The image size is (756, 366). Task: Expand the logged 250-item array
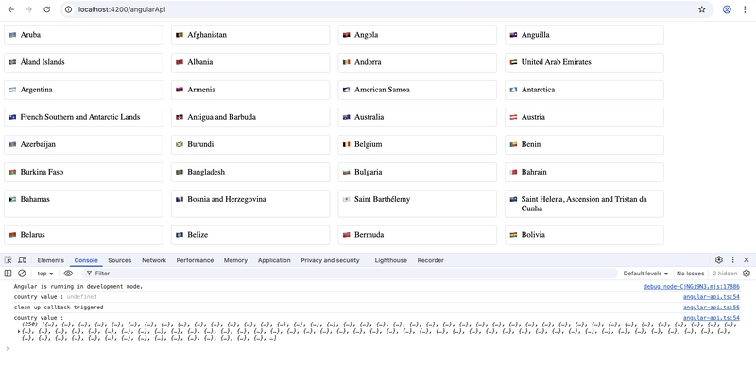(x=19, y=331)
